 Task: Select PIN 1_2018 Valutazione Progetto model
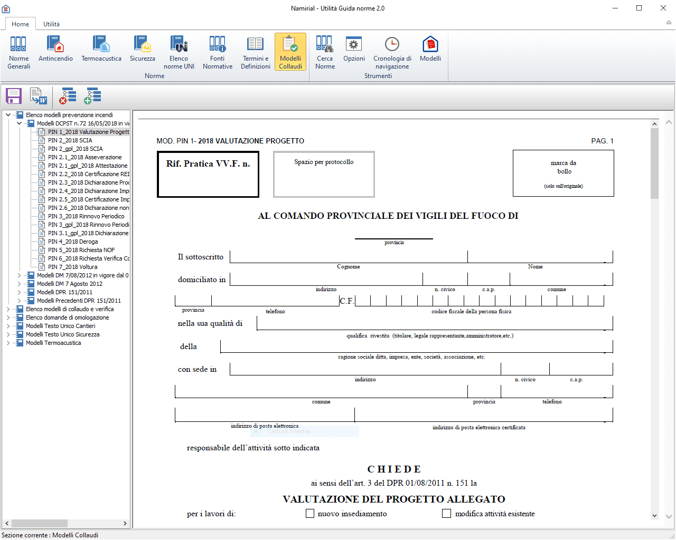(x=88, y=132)
